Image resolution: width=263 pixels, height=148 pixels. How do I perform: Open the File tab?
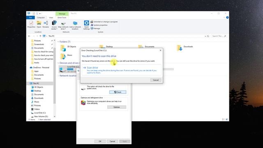tap(30, 17)
